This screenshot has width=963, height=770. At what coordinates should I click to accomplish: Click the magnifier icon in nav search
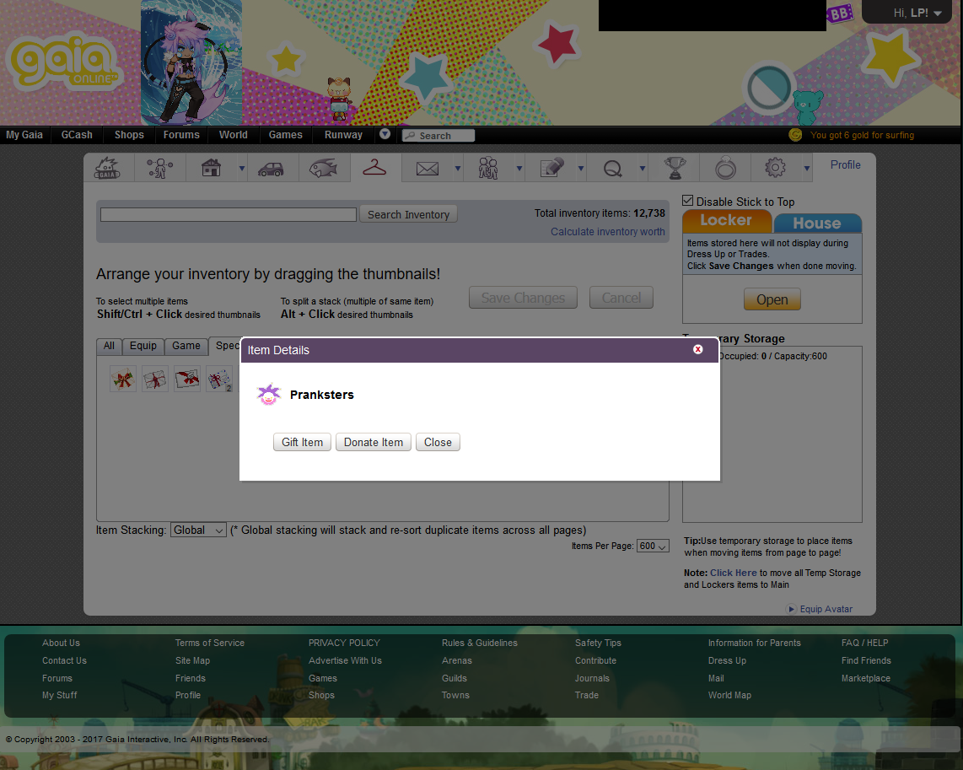[410, 136]
